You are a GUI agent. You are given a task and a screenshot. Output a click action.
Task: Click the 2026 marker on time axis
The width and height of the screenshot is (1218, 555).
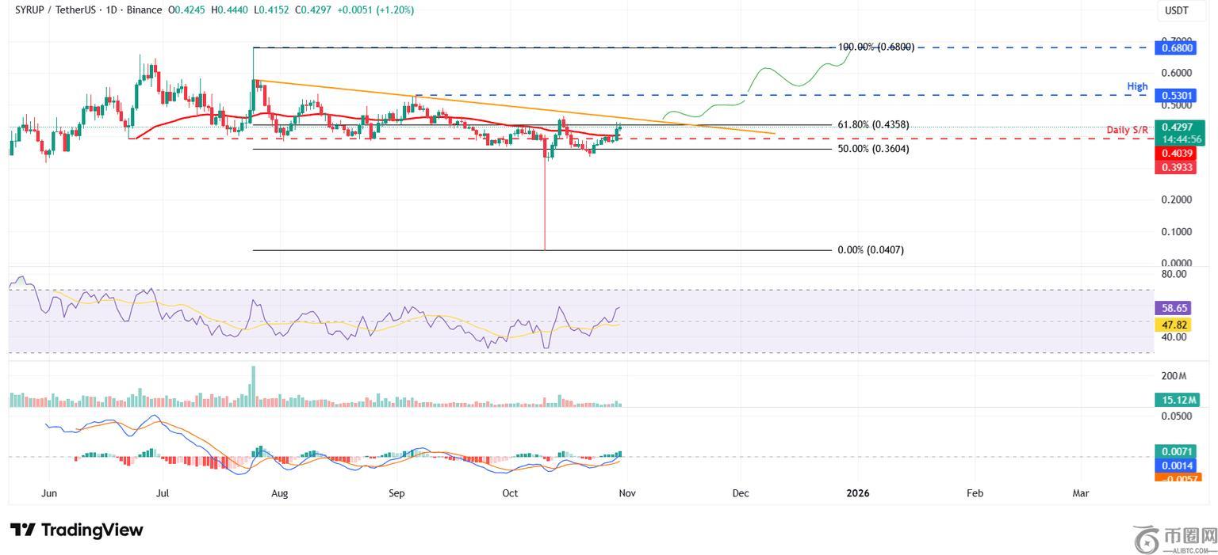[857, 493]
